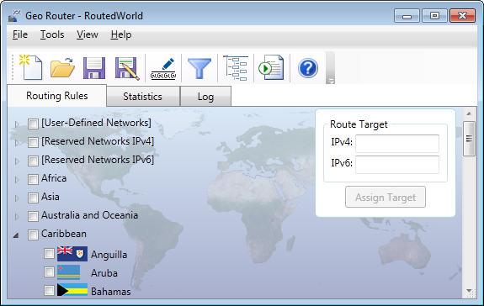Enable the [User-Defined Networks] checkbox
Image resolution: width=484 pixels, height=306 pixels.
[33, 124]
